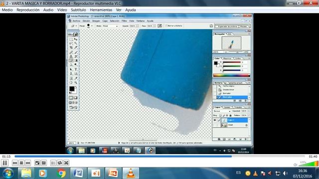
Task: Toggle visibility eye of Capa 1 layer
Action: [215, 120]
